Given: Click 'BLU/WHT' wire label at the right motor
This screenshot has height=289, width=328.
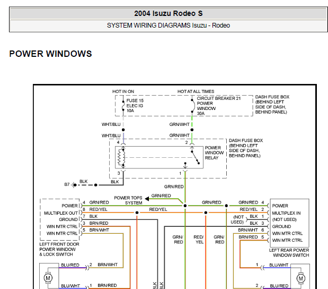Looking at the screenshot, I should [279, 265].
